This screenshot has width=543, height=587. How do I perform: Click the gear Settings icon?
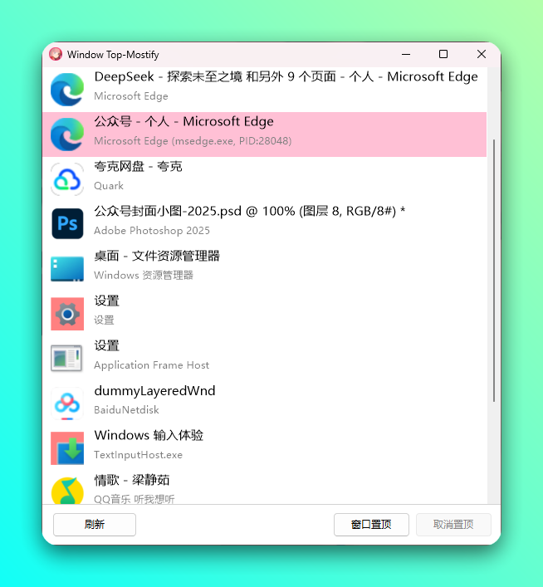(x=67, y=314)
